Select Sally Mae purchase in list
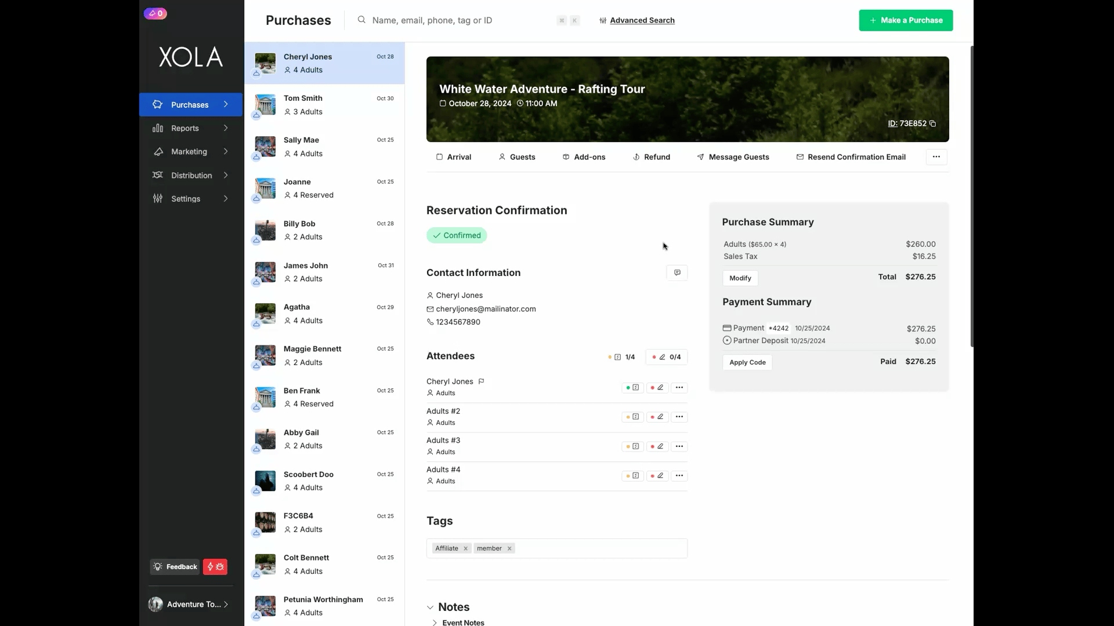The width and height of the screenshot is (1114, 626). [x=324, y=147]
